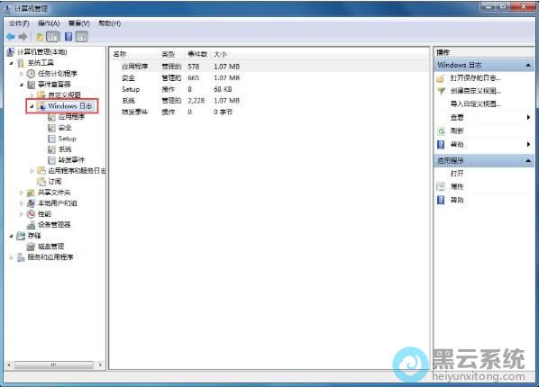Open 安全 log in the tree
539x387 pixels.
(65, 128)
